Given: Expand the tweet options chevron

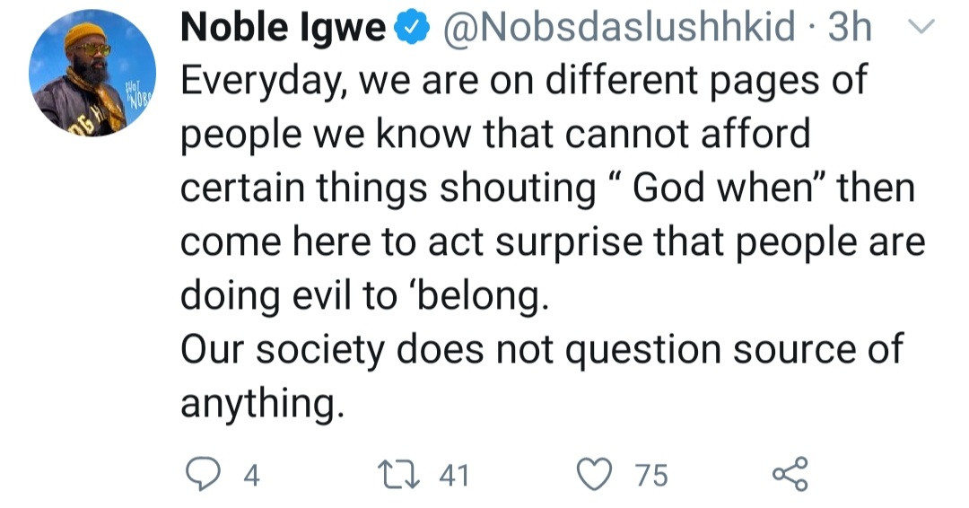Looking at the screenshot, I should tap(918, 30).
